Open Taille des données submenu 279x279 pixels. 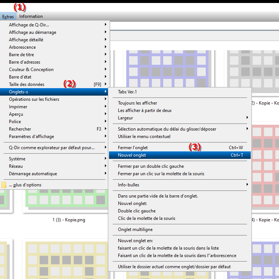55,84
